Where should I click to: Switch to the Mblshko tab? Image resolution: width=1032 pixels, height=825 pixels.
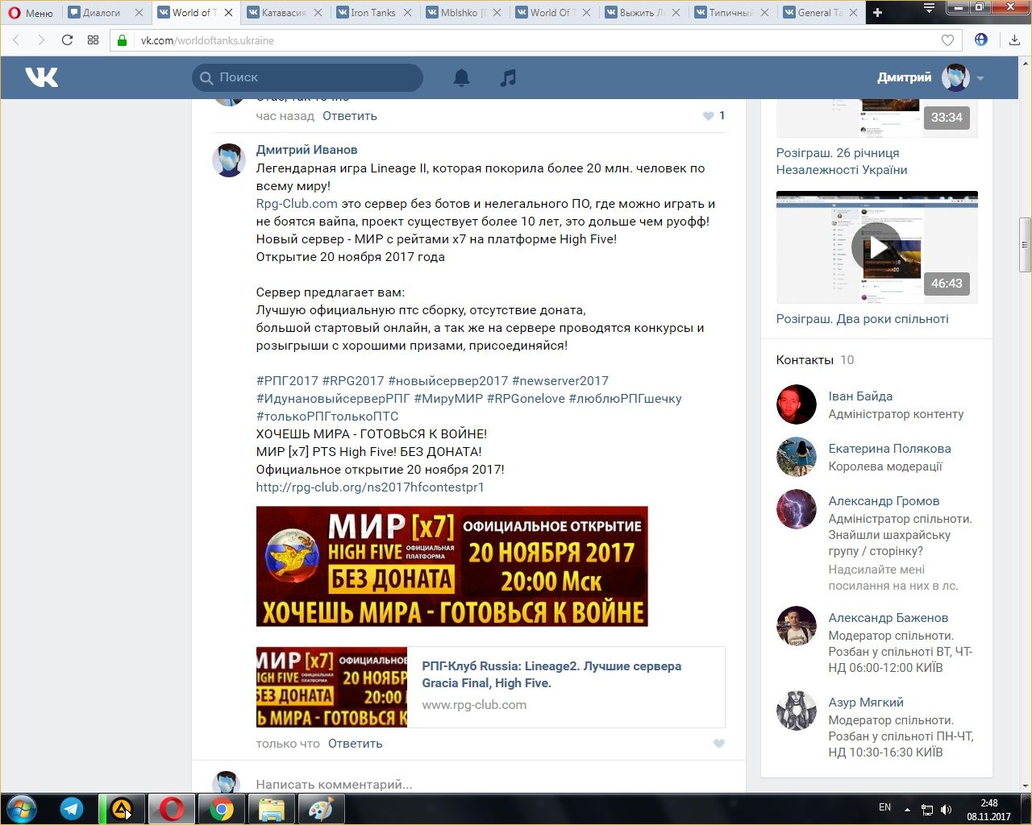click(x=464, y=13)
